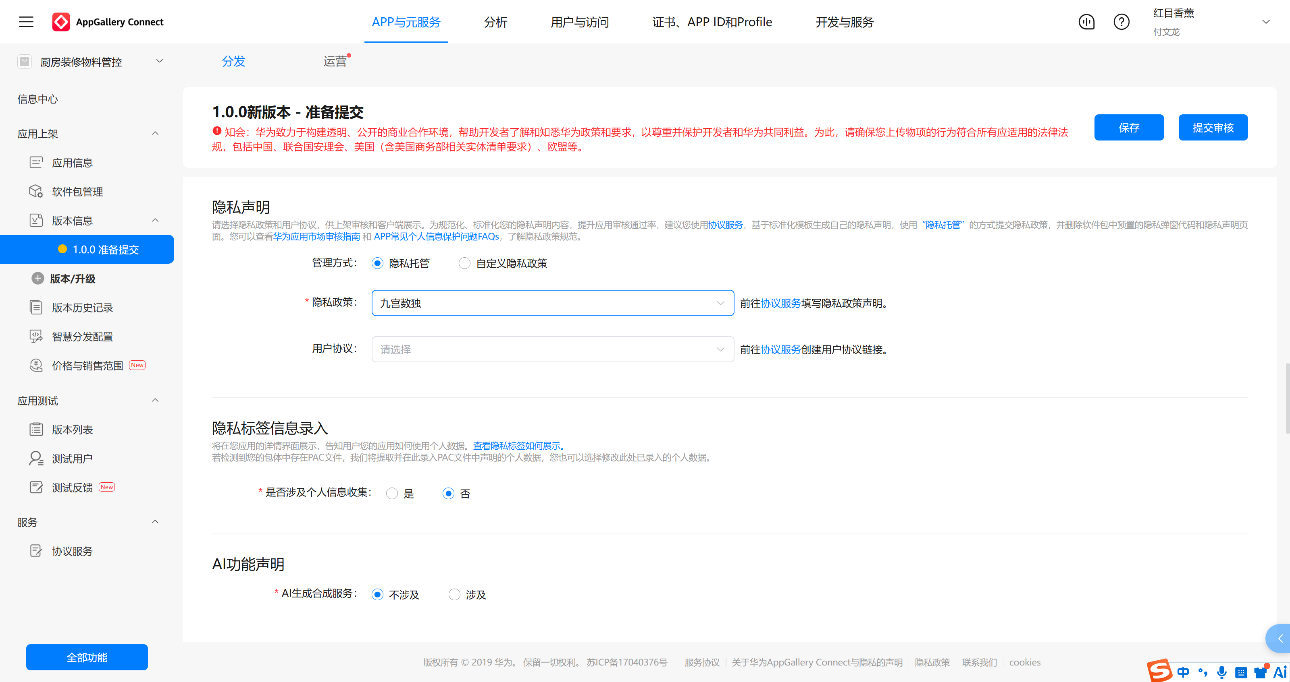
Task: Click the 版本信息 icon in sidebar
Action: [x=36, y=221]
